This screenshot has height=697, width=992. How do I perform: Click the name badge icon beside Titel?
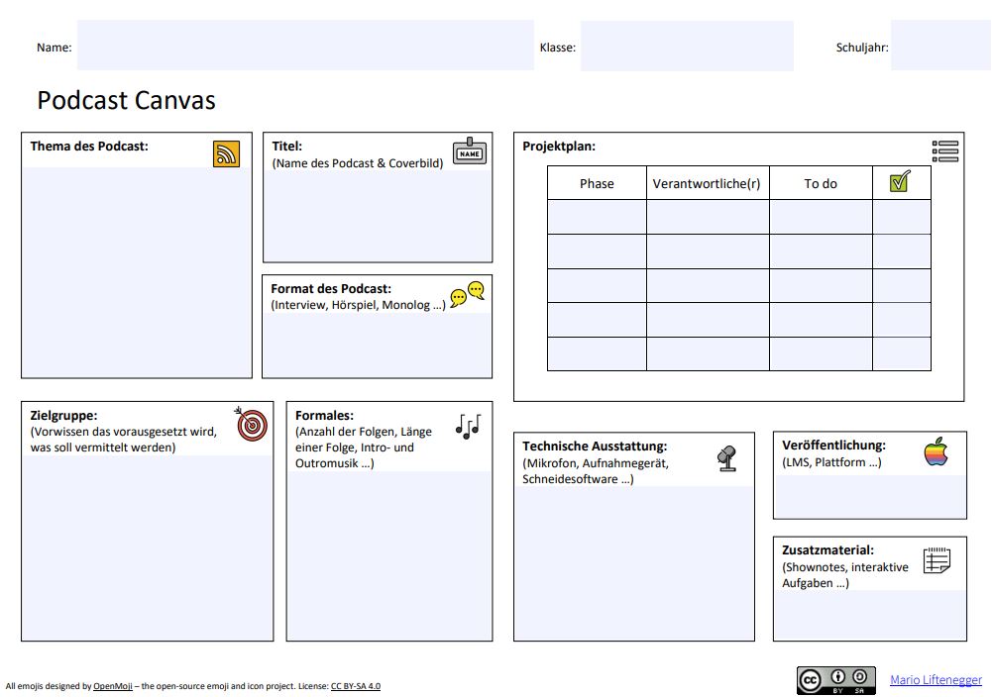tap(470, 151)
